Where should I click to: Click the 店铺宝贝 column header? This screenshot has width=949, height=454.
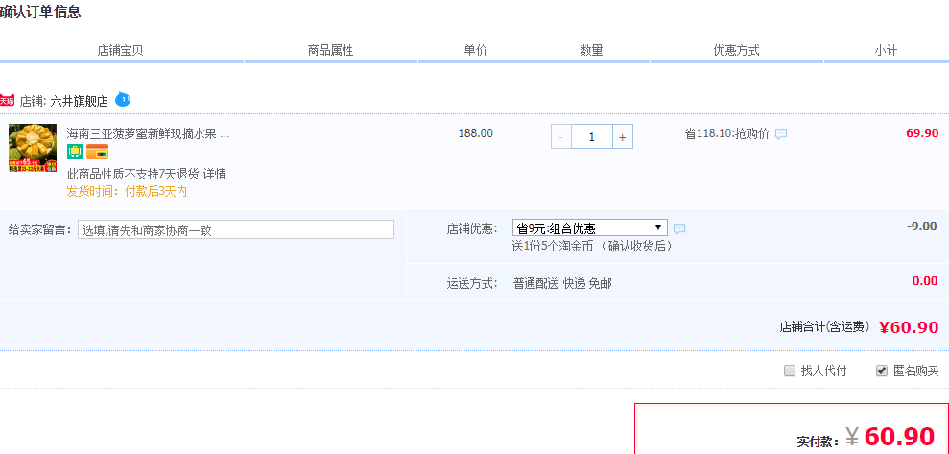(x=121, y=50)
